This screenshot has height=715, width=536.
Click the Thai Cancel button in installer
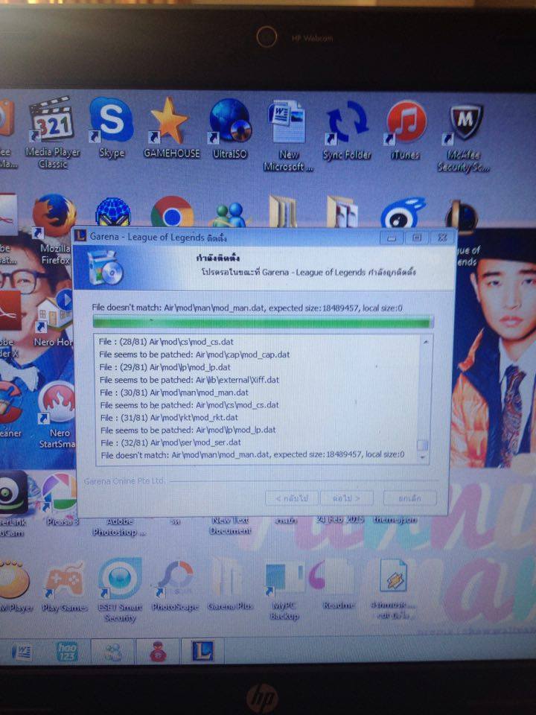tap(409, 498)
